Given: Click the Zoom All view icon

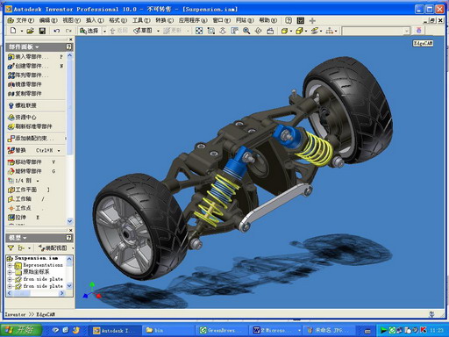Looking at the screenshot, I should [x=199, y=31].
